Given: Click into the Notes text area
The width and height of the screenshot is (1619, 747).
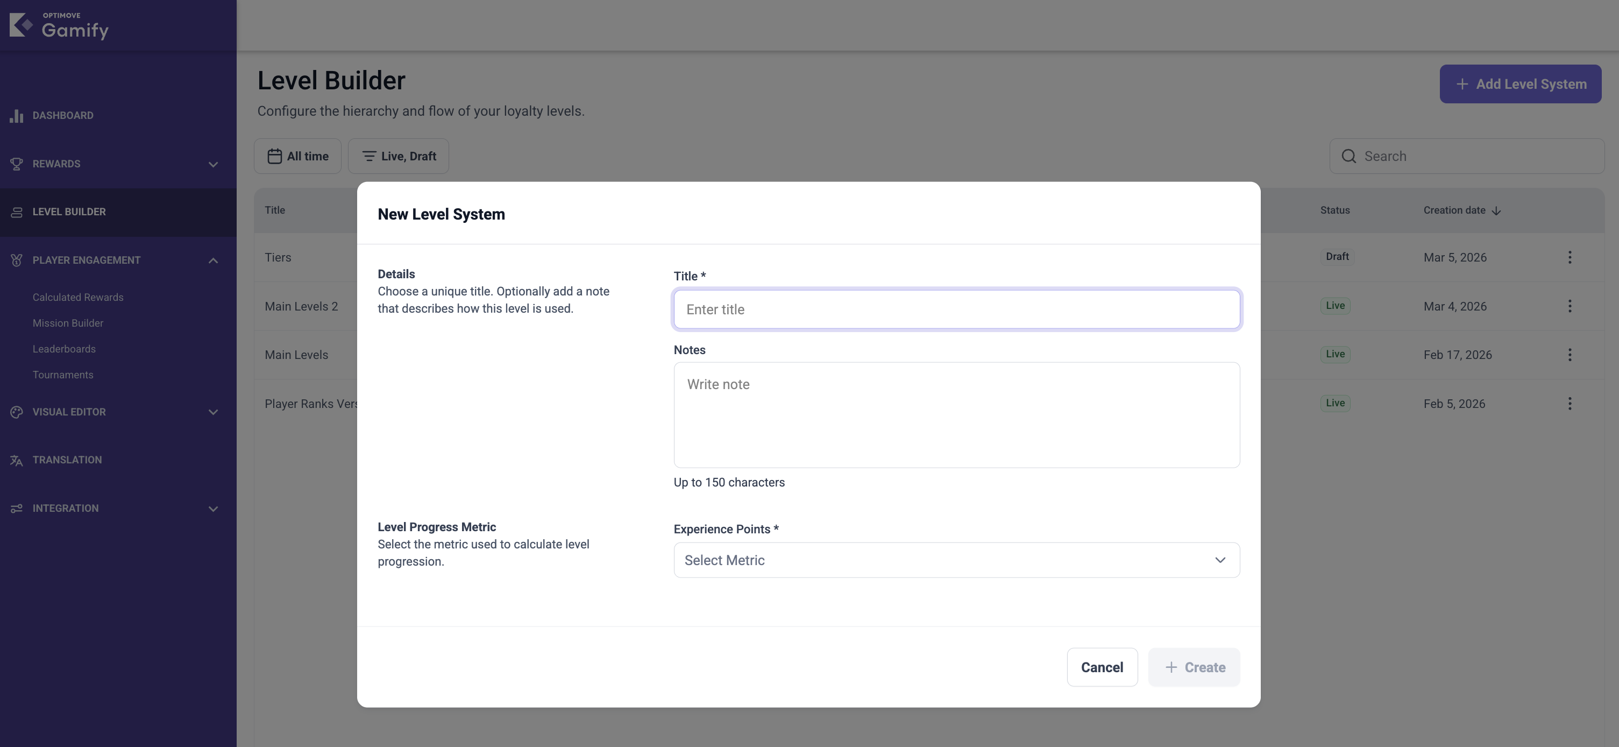Looking at the screenshot, I should coord(956,415).
